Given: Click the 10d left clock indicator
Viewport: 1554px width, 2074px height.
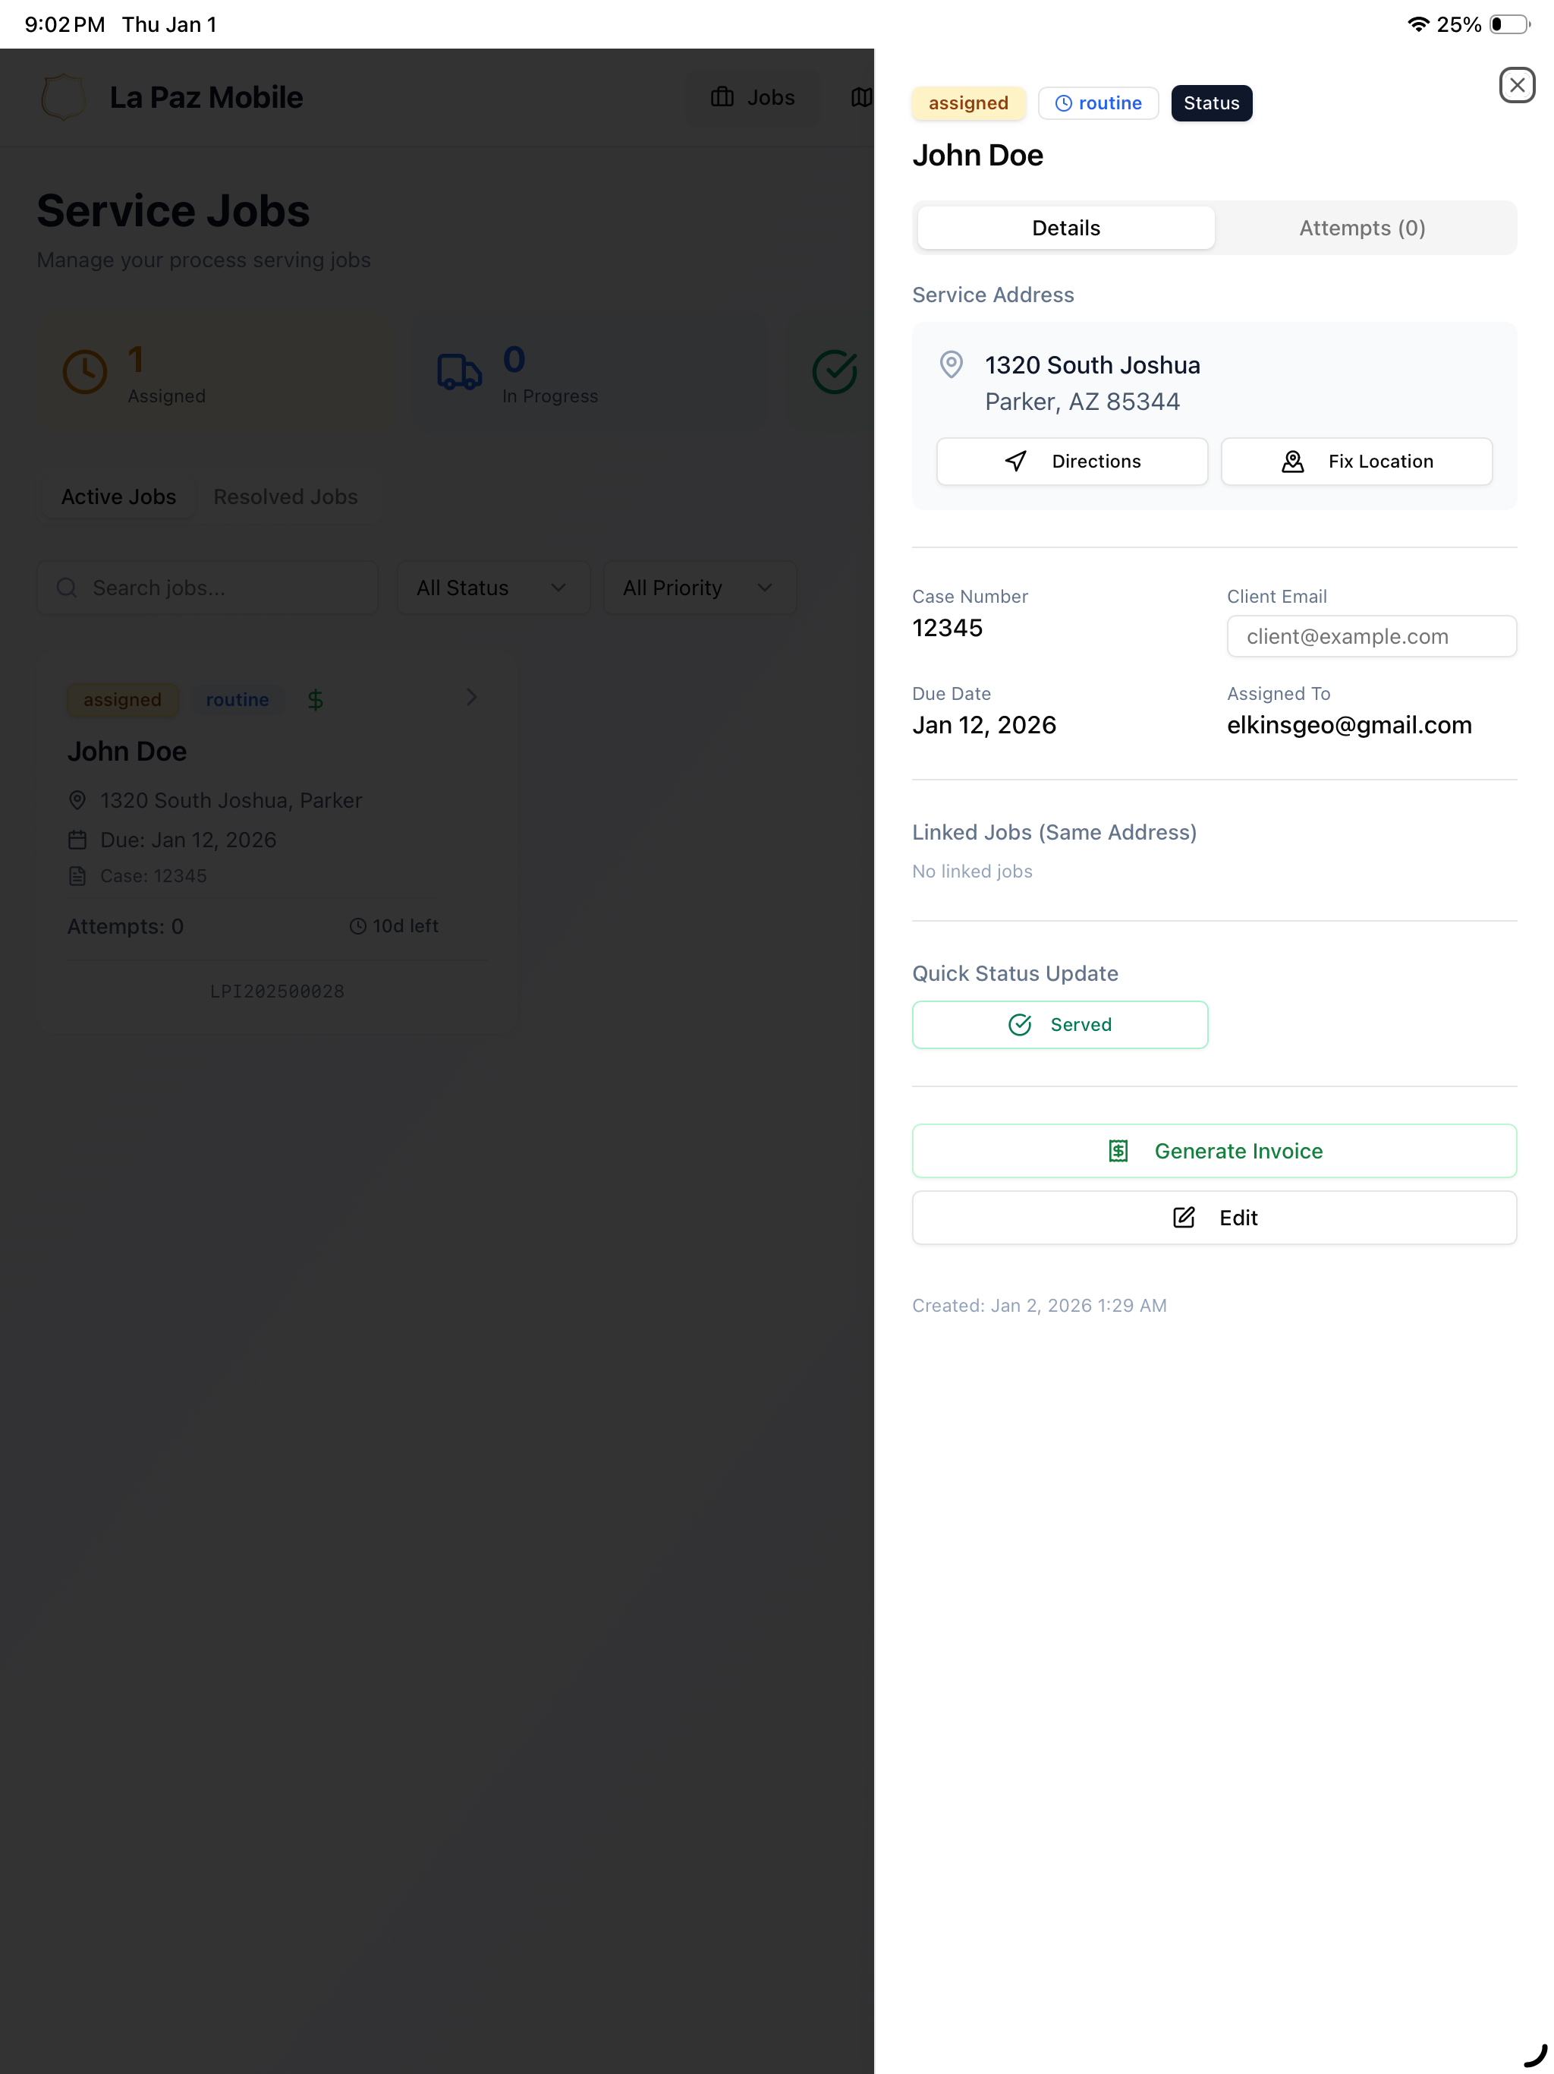Looking at the screenshot, I should [394, 926].
